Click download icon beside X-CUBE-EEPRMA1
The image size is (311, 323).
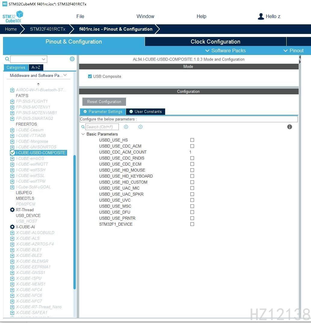[x=12, y=267]
